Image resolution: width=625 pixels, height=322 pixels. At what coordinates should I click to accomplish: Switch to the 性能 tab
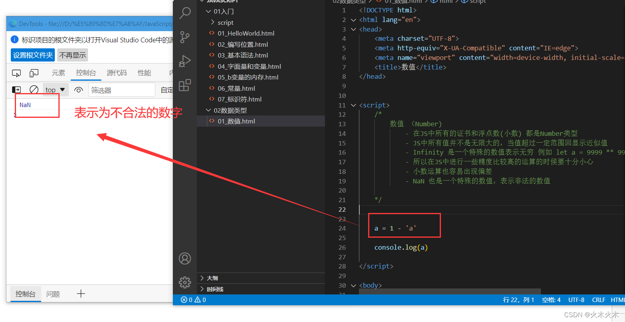[x=144, y=73]
